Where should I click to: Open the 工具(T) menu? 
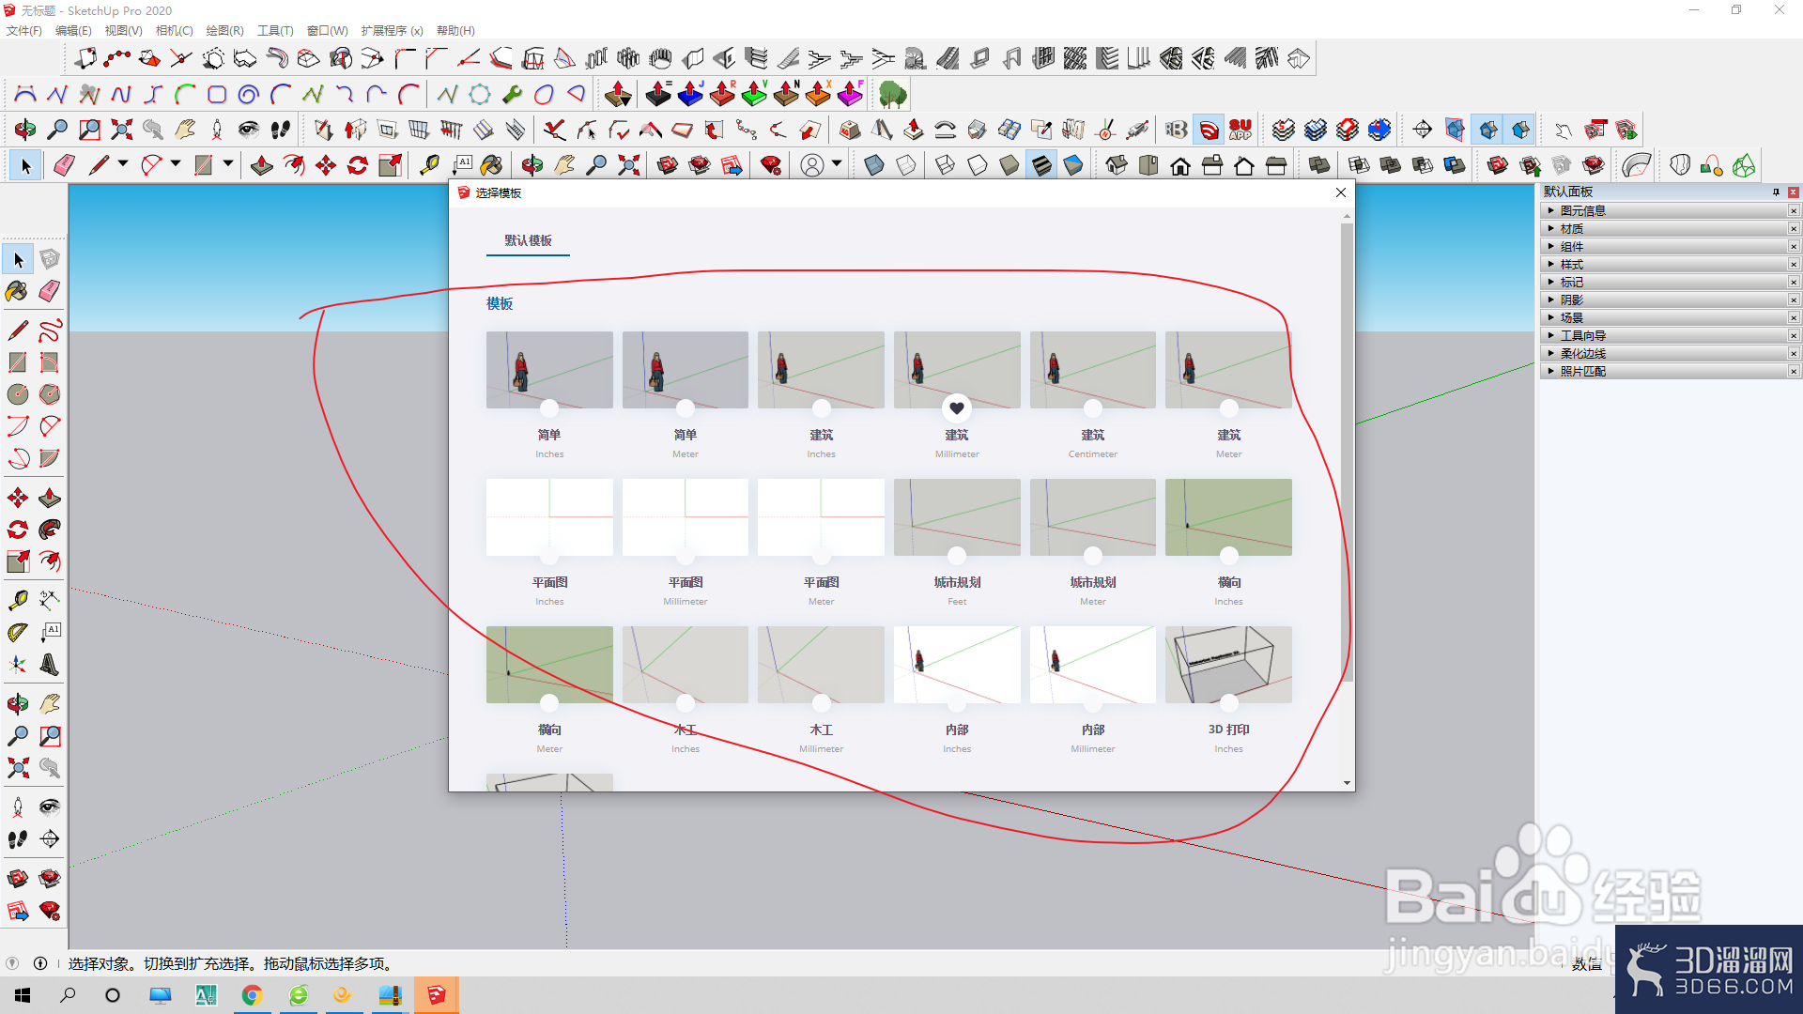coord(275,31)
